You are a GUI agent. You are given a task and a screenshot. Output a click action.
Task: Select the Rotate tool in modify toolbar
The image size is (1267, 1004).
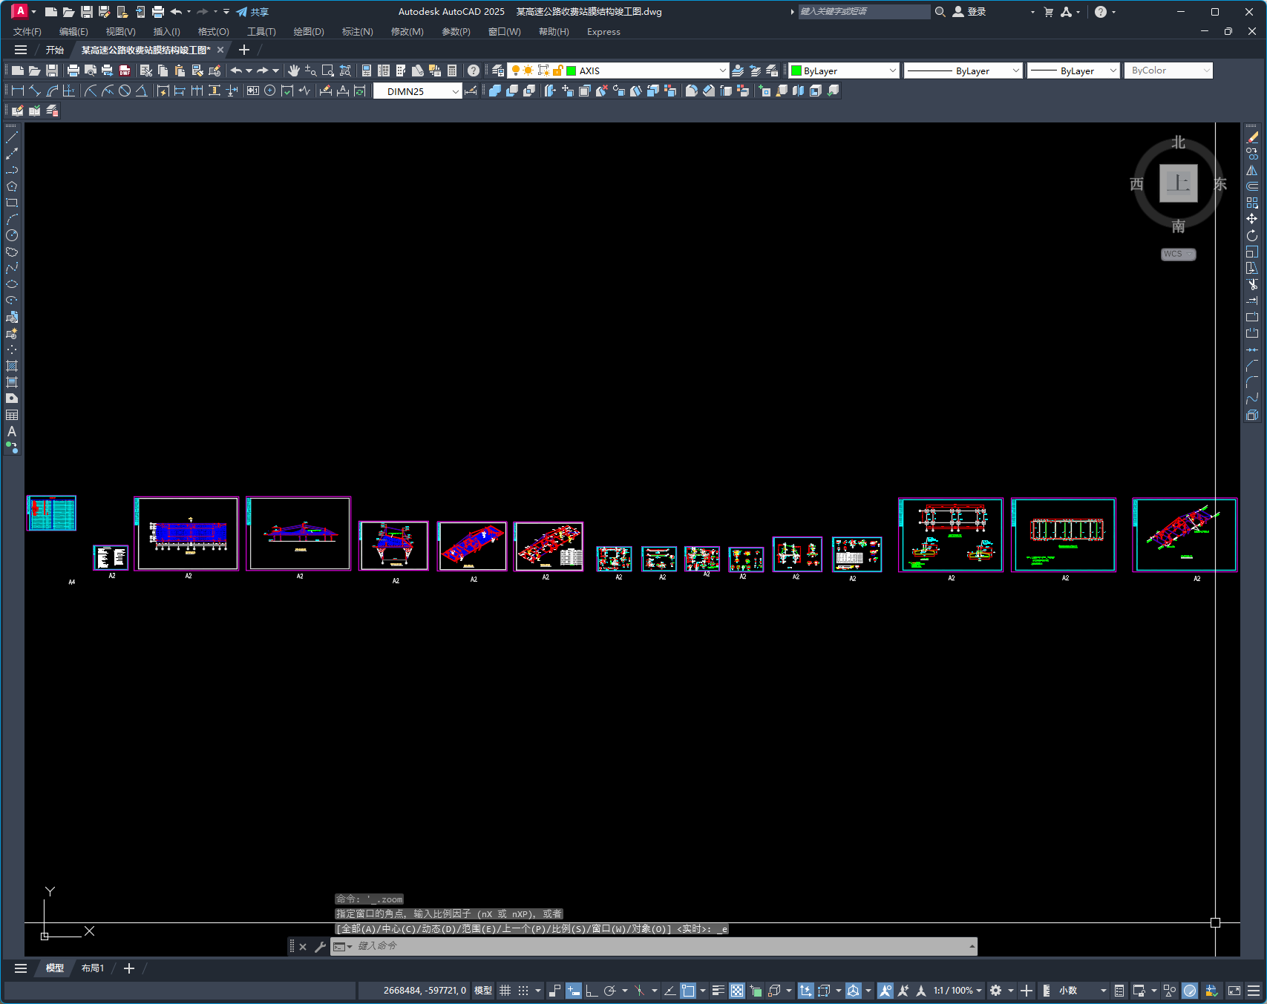coord(1252,235)
